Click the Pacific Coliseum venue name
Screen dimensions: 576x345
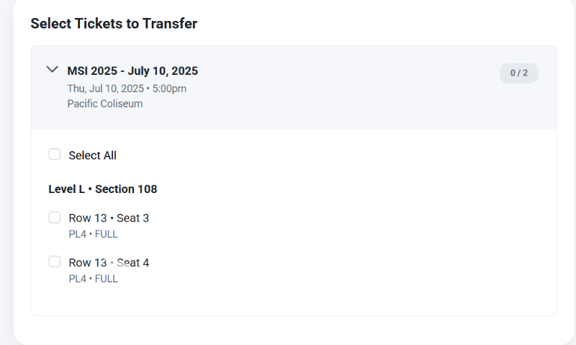click(x=105, y=103)
